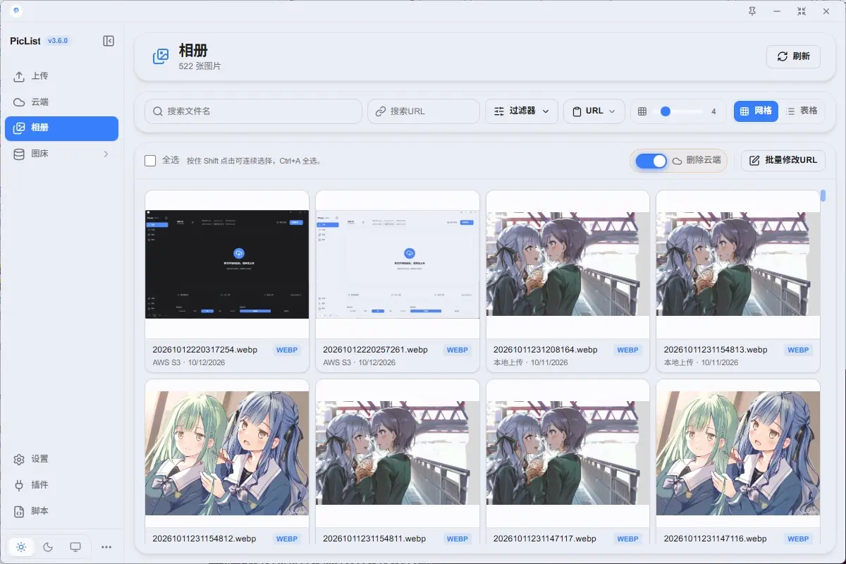This screenshot has height=564, width=846.
Task: Expand the 图床 submenu chevron
Action: (x=106, y=154)
